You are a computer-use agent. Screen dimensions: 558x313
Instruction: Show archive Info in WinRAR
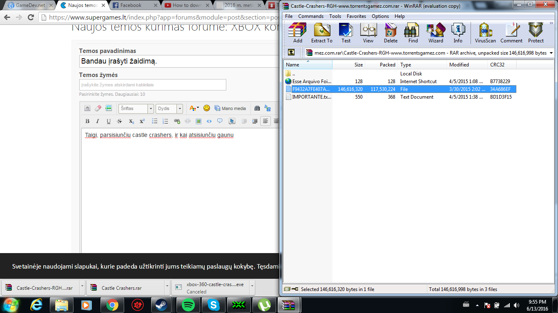[x=458, y=33]
